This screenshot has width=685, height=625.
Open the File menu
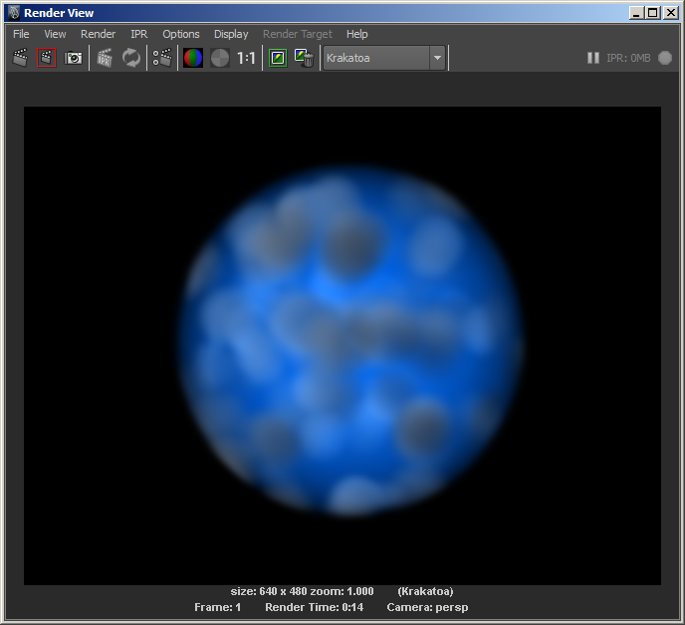point(21,34)
